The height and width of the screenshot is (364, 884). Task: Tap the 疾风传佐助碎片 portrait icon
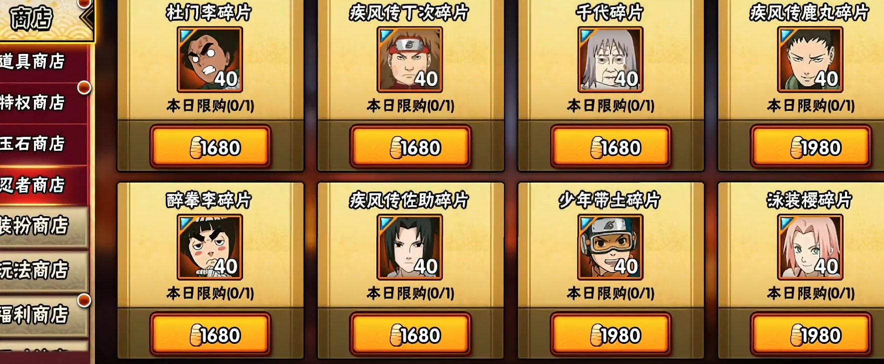pyautogui.click(x=410, y=247)
